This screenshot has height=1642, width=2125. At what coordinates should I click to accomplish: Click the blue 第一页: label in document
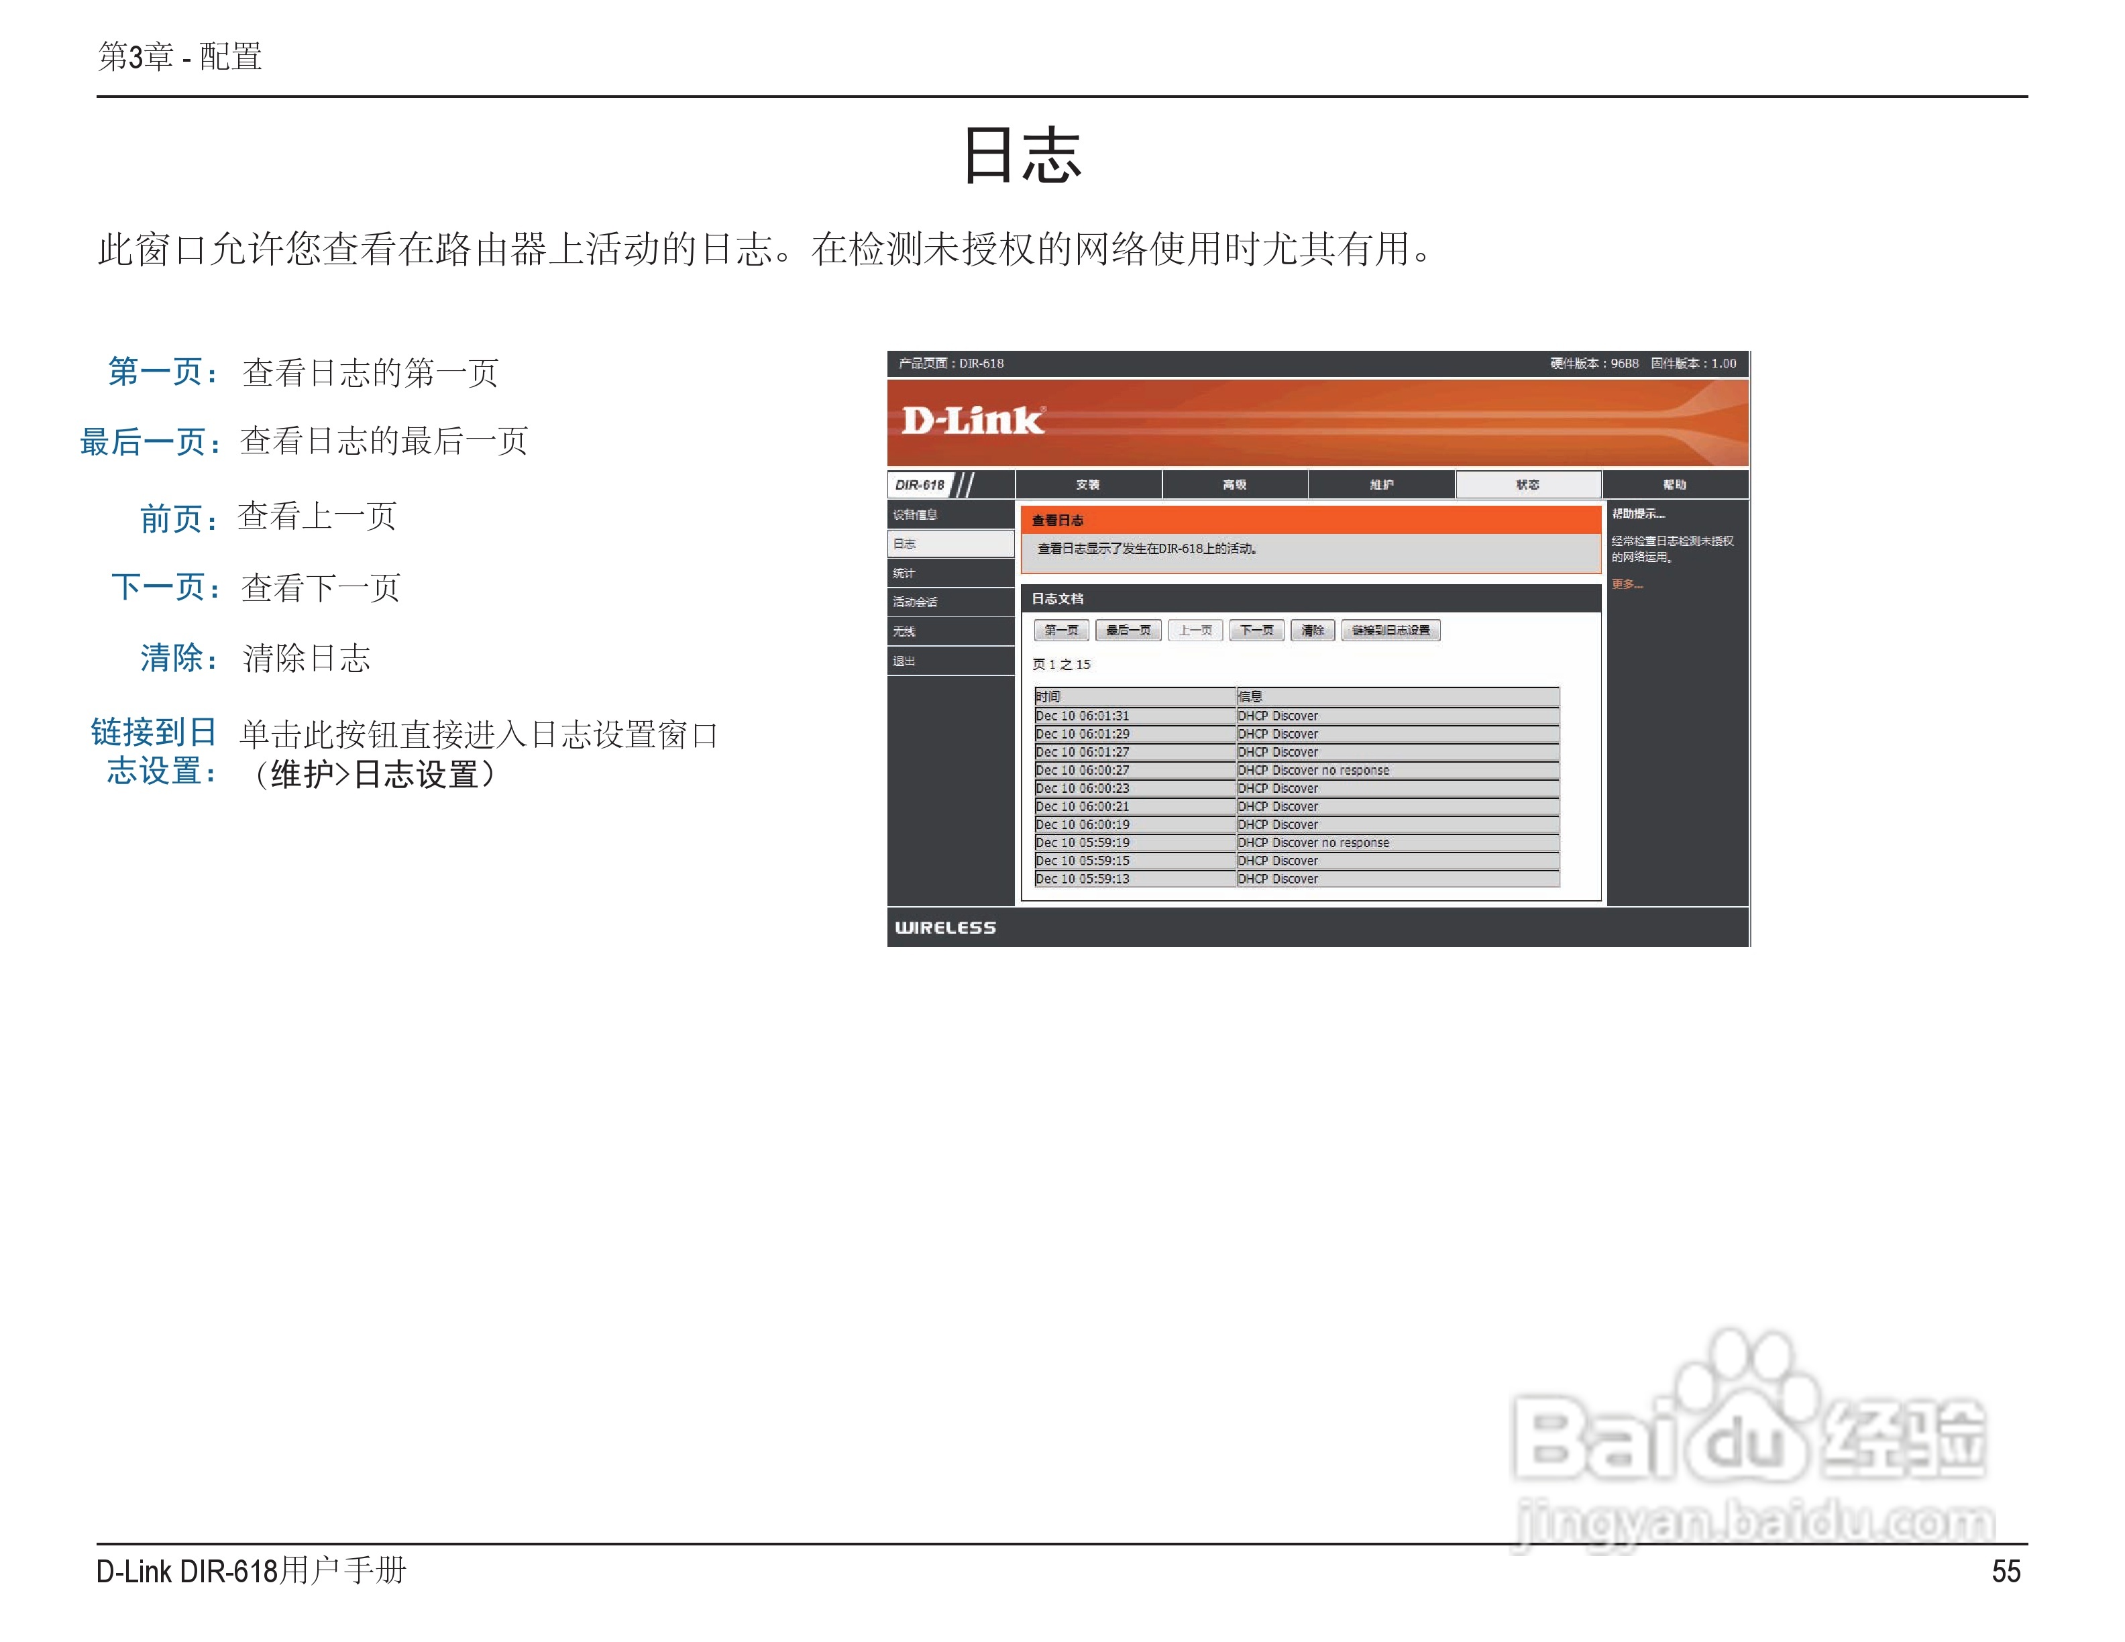[164, 372]
